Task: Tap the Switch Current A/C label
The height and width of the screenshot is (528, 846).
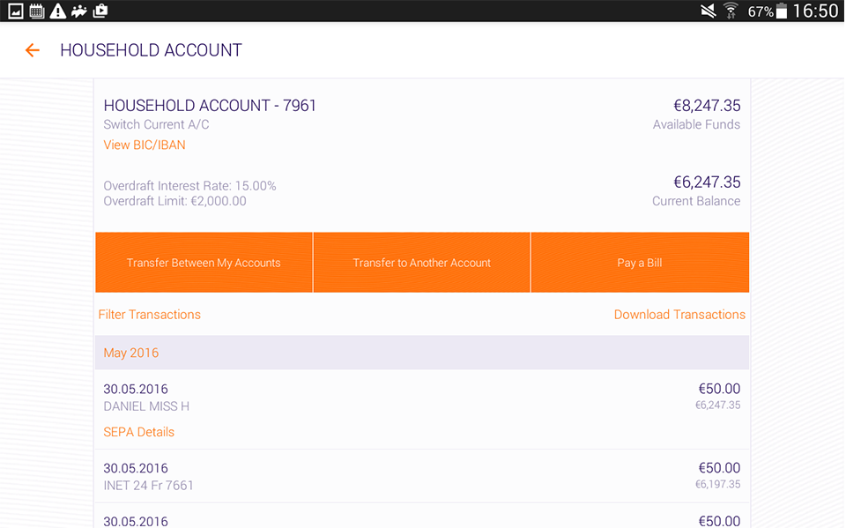Action: [157, 124]
